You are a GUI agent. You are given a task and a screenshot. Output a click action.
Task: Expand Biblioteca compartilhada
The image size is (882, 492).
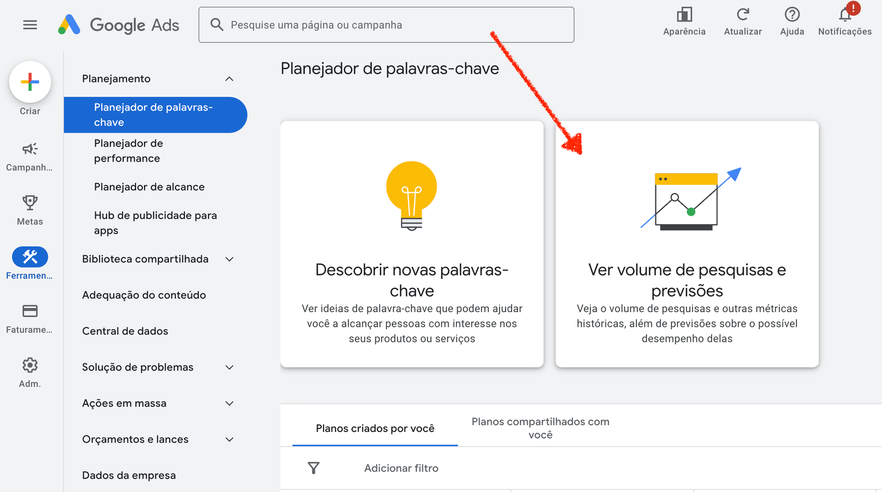230,259
